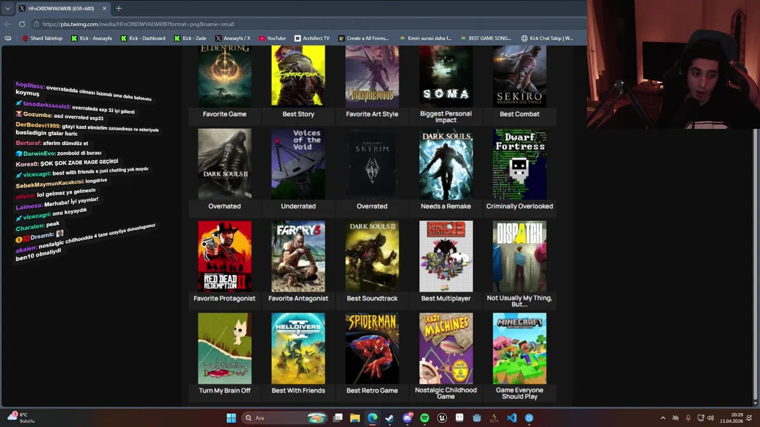
Task: Click the Dwarf Fortress cover
Action: click(x=520, y=164)
